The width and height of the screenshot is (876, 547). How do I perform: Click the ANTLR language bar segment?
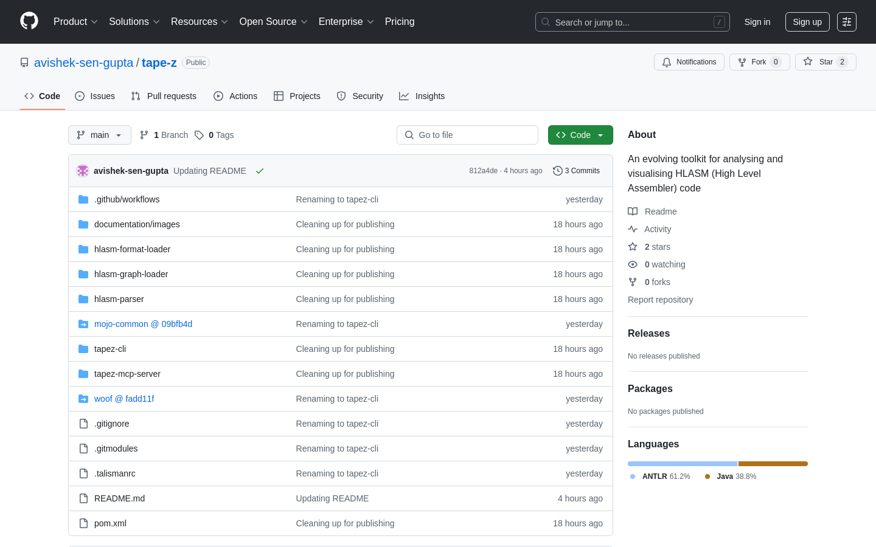pyautogui.click(x=683, y=464)
